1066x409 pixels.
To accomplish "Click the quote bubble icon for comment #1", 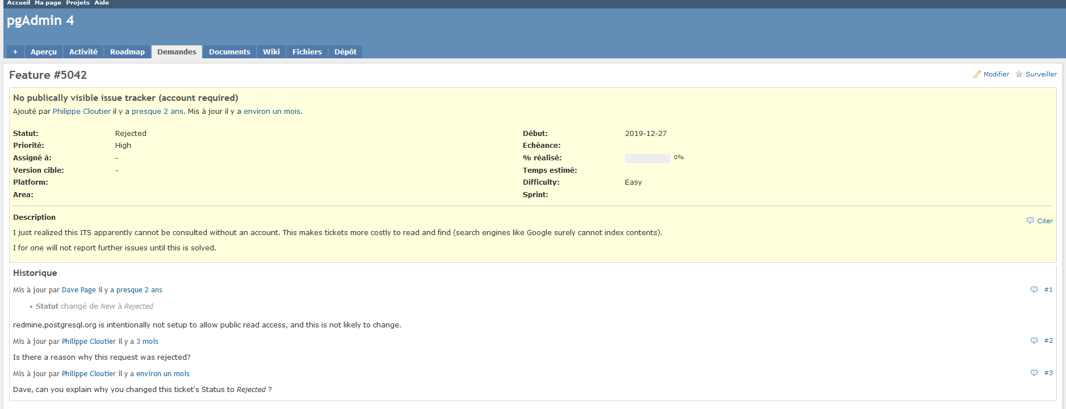I will [1034, 289].
